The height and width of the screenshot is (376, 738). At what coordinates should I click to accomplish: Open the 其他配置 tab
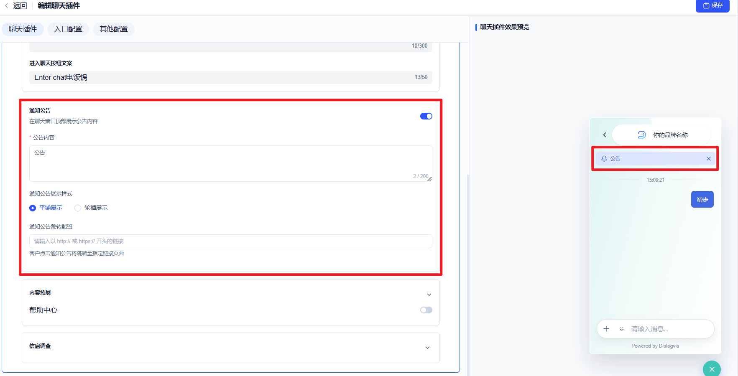click(114, 29)
